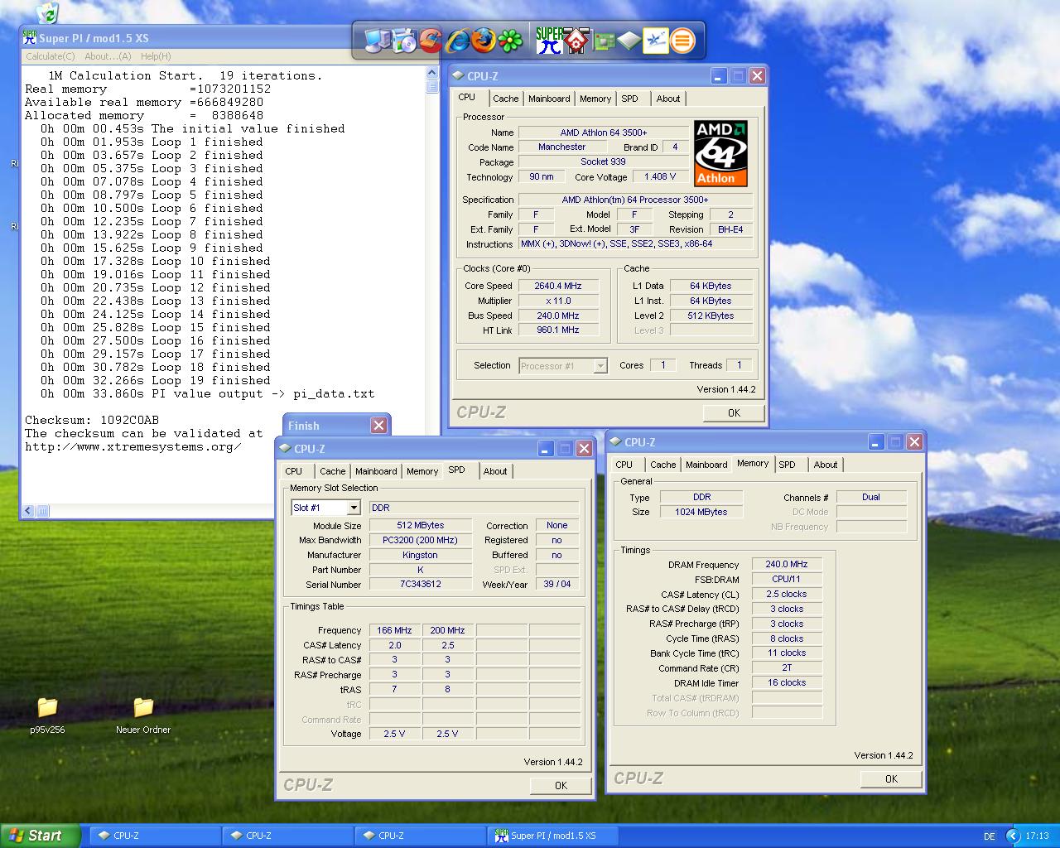The width and height of the screenshot is (1060, 848).
Task: Click the Core Voltage 1.408 V value
Action: tap(660, 176)
